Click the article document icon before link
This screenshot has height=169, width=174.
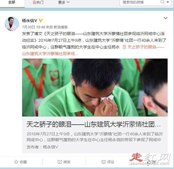(x=124, y=47)
